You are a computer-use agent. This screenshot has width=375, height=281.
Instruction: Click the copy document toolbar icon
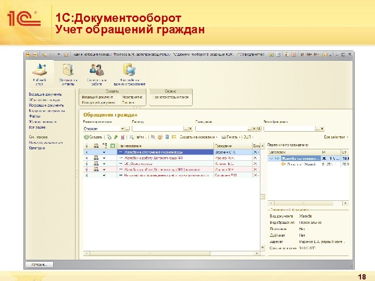[x=109, y=137]
